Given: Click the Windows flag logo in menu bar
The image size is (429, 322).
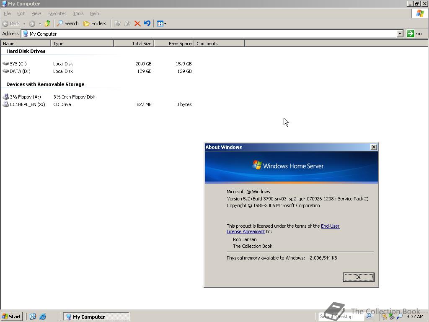Looking at the screenshot, I should 420,13.
